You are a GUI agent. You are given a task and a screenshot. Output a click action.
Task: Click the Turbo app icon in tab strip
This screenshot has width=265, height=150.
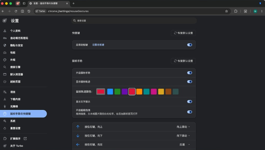[18, 3]
